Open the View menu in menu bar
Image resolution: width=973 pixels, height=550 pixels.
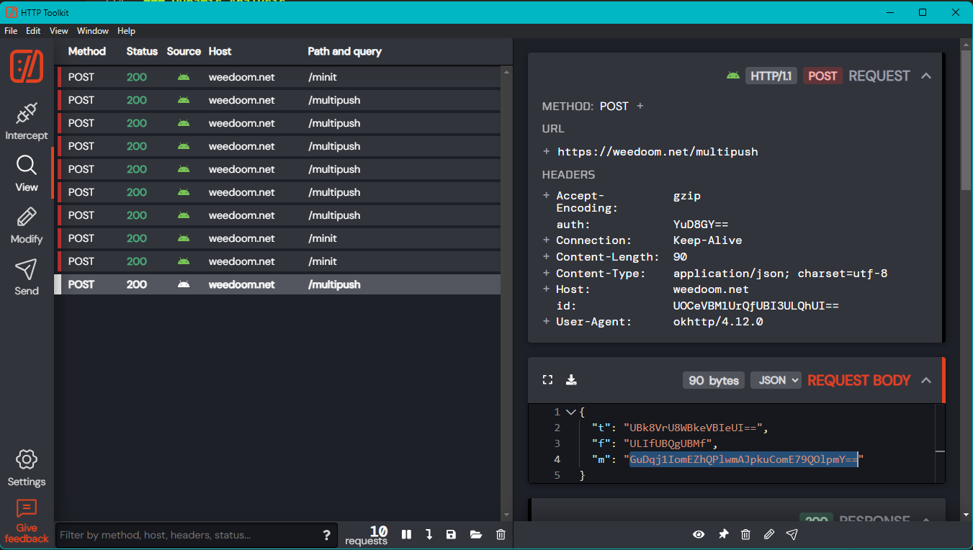tap(59, 31)
